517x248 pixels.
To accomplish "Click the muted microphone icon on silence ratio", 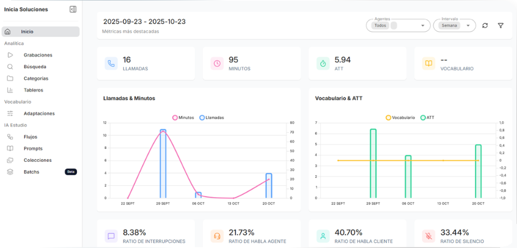I will 428,236.
